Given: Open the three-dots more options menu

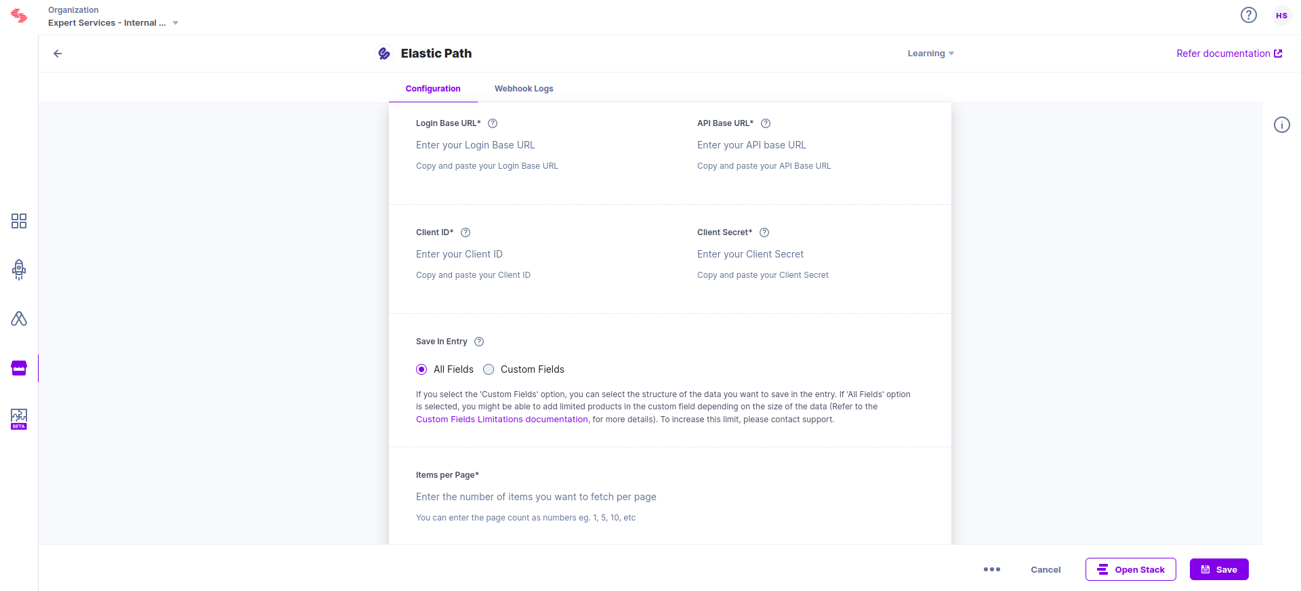Looking at the screenshot, I should [992, 569].
